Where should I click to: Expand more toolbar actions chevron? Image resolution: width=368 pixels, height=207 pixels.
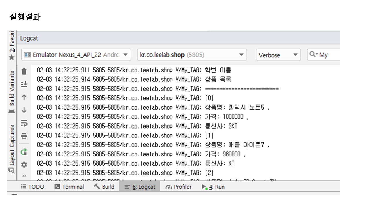24,176
